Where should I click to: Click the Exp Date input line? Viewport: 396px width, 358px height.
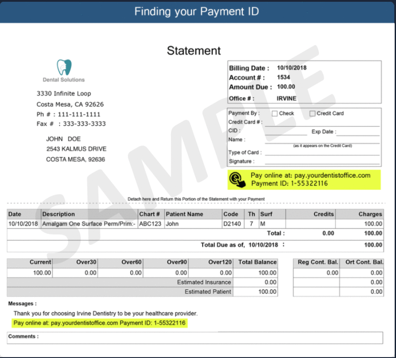pyautogui.click(x=358, y=132)
